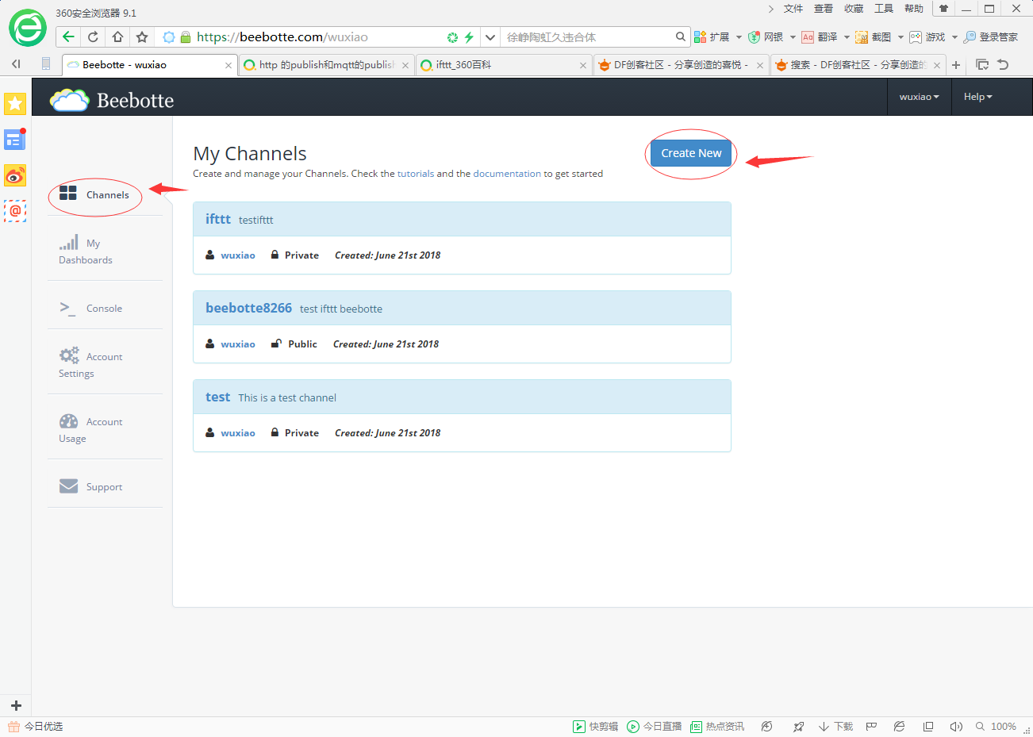Click the restore closed tab undo icon

click(x=1004, y=64)
